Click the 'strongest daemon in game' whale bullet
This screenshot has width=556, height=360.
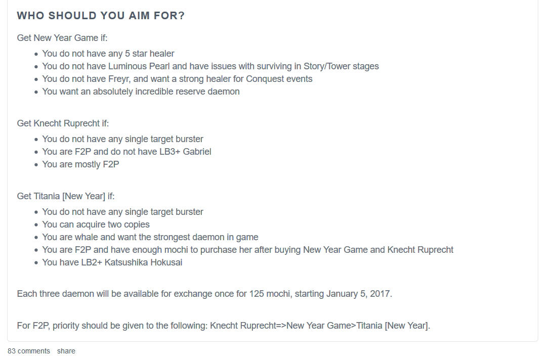pyautogui.click(x=150, y=237)
